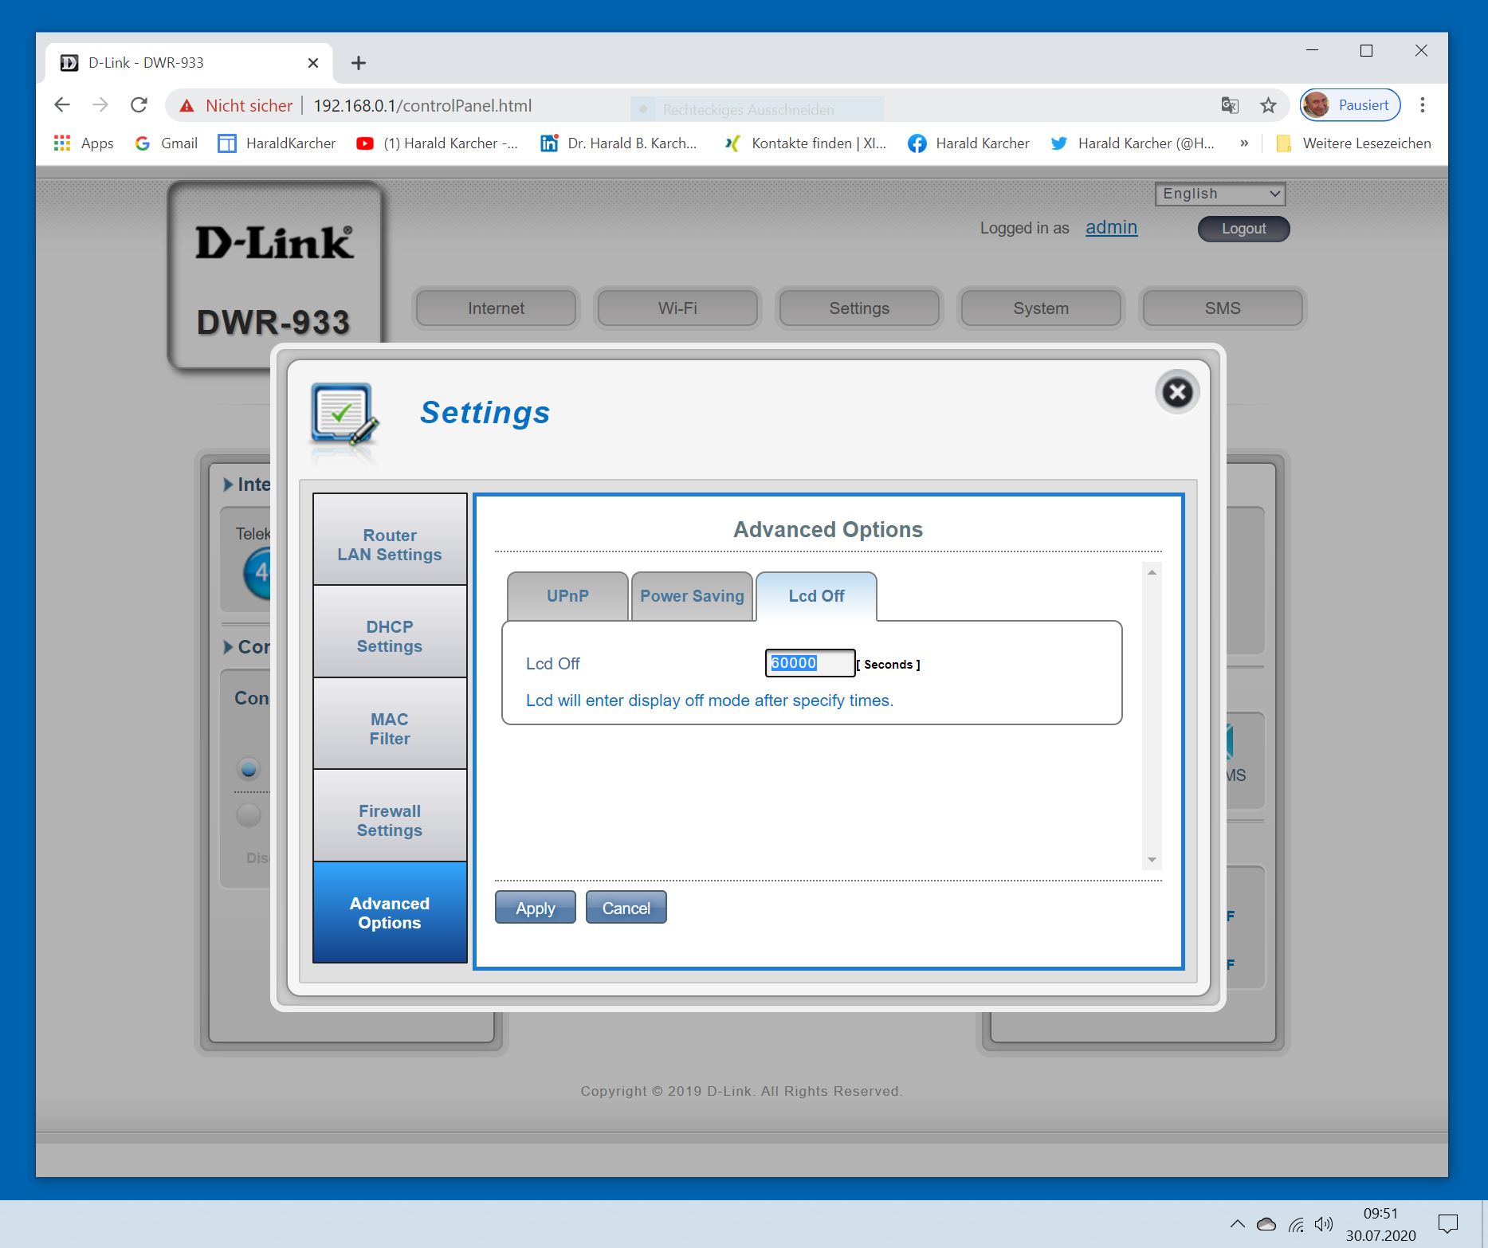
Task: Click the OneDrive cloud tray icon
Action: [x=1266, y=1224]
